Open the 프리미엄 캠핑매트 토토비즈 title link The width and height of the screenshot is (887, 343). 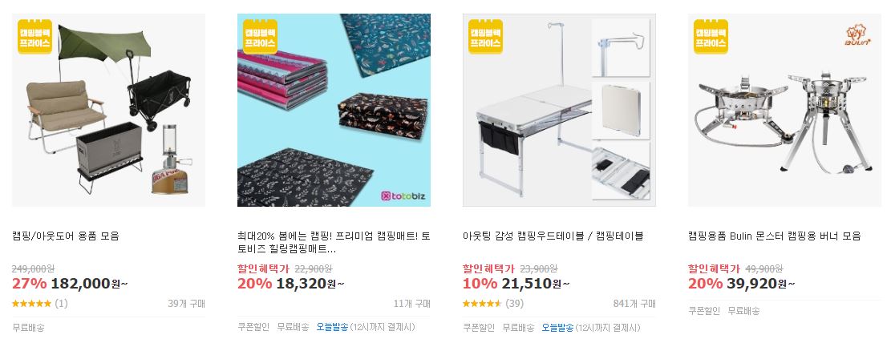click(x=334, y=242)
